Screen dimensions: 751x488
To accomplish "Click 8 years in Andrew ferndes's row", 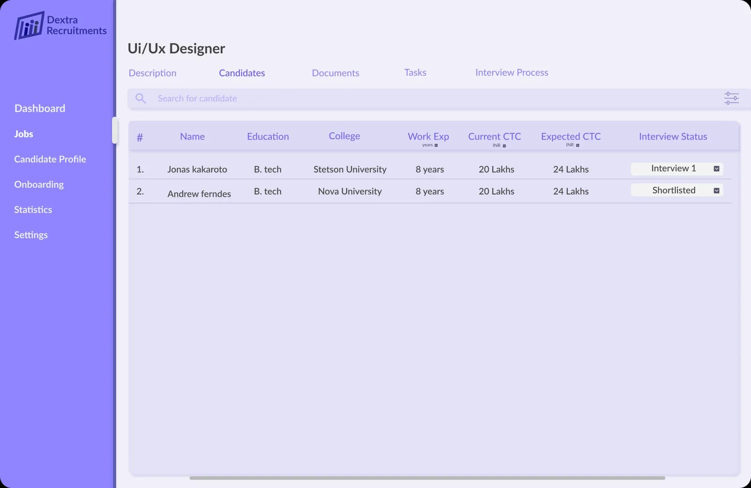I will click(x=429, y=191).
